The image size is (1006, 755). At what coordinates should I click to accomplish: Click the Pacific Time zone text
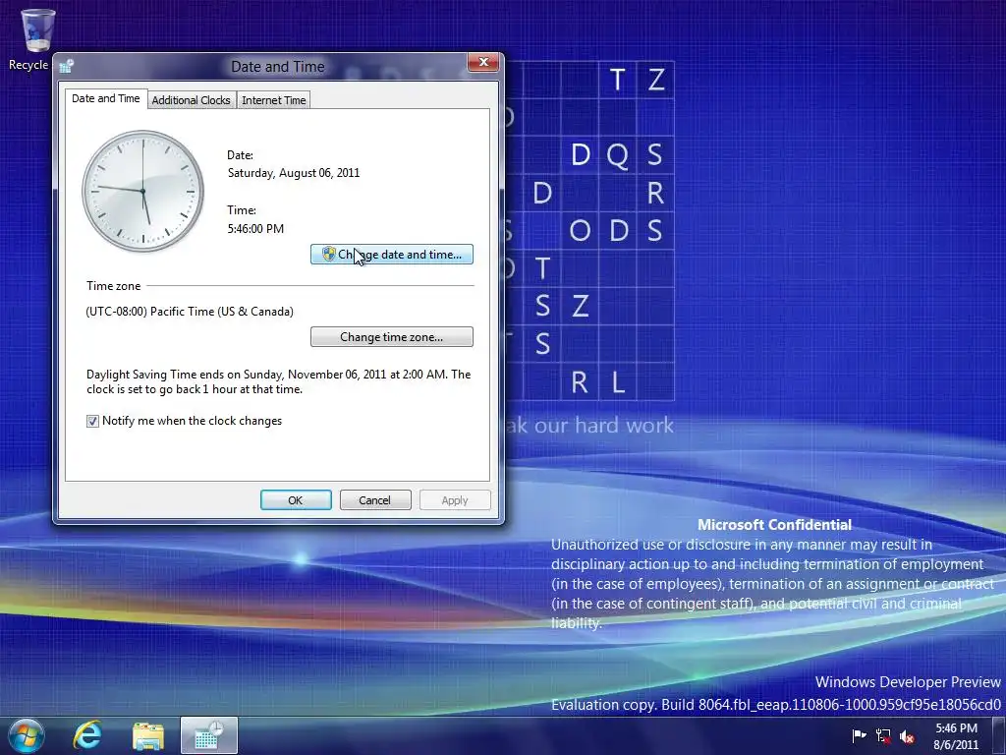(190, 312)
